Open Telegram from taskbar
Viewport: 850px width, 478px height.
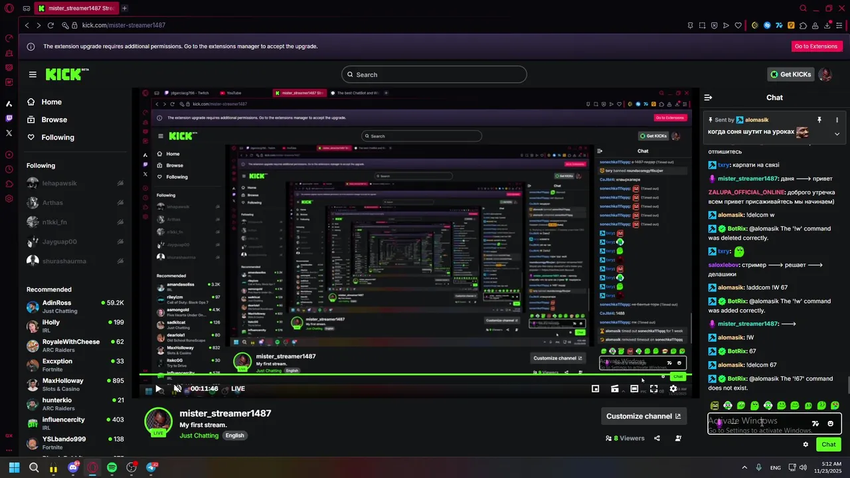[151, 467]
